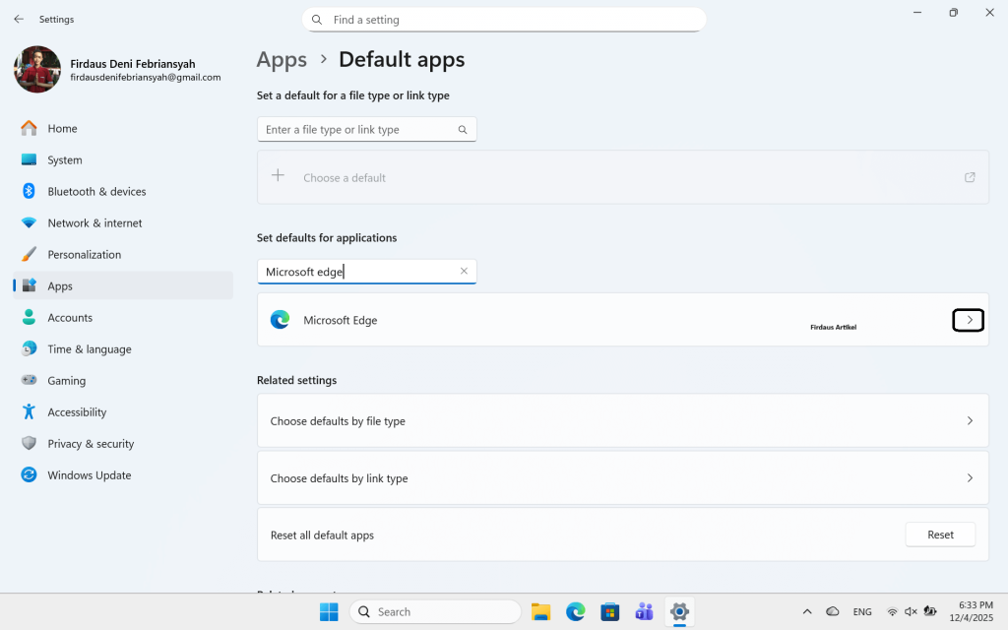This screenshot has height=630, width=1008.
Task: Click the Firdaus Deni Febriansyah account name
Action: tap(133, 64)
